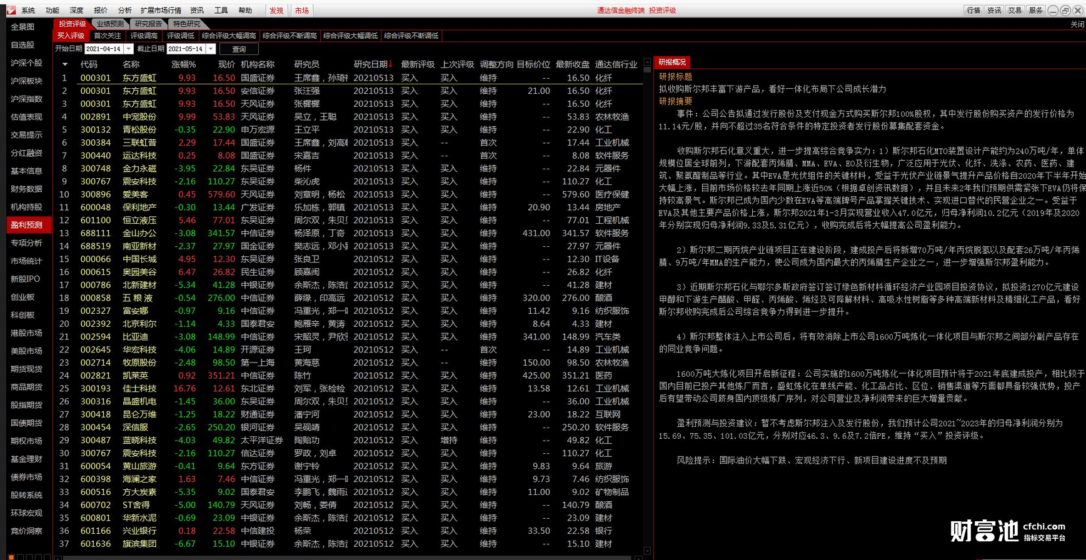
Task: Switch to the 业绩预测 tab
Action: [x=110, y=24]
